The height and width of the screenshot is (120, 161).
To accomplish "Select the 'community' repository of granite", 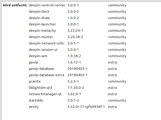I will [117, 81].
